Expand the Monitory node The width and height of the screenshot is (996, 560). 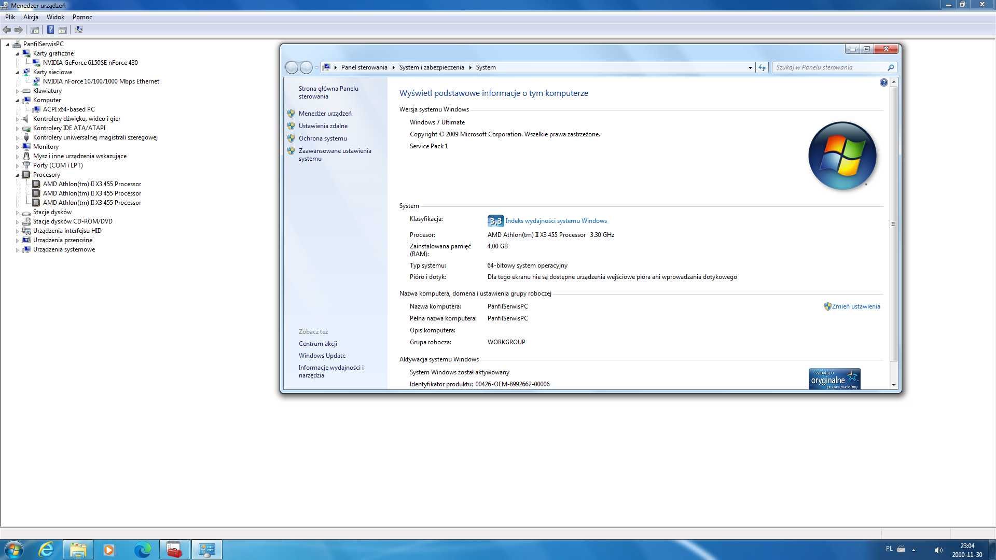tap(17, 147)
